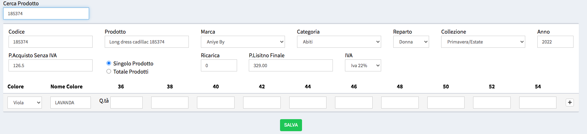Screen dimensions: 587x134
Task: Open the Marca dropdown showing Aniye By
Action: (x=243, y=42)
